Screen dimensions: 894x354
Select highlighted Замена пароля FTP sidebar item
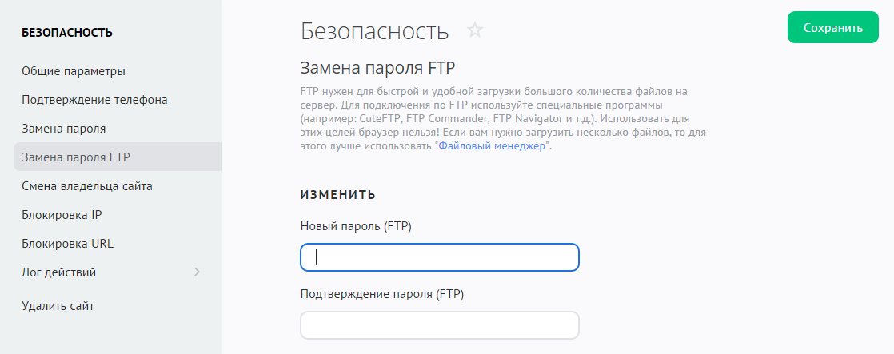click(76, 157)
